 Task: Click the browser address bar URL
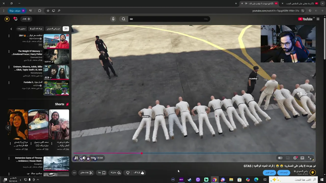pyautogui.click(x=276, y=11)
